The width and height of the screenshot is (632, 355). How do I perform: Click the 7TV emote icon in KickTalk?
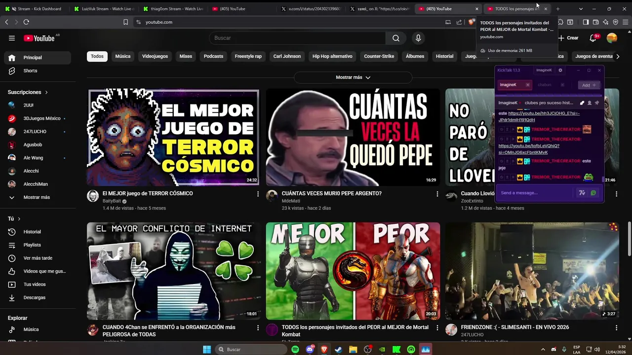pos(582,193)
